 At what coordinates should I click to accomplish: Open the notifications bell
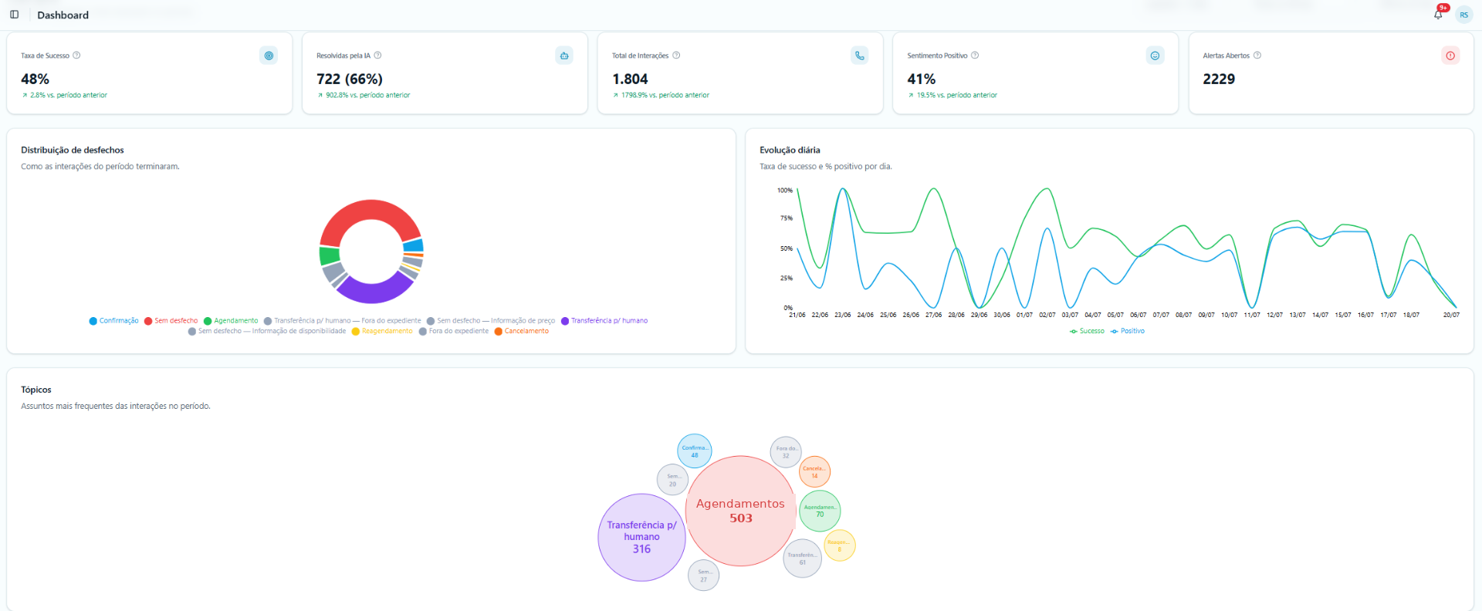pos(1438,15)
